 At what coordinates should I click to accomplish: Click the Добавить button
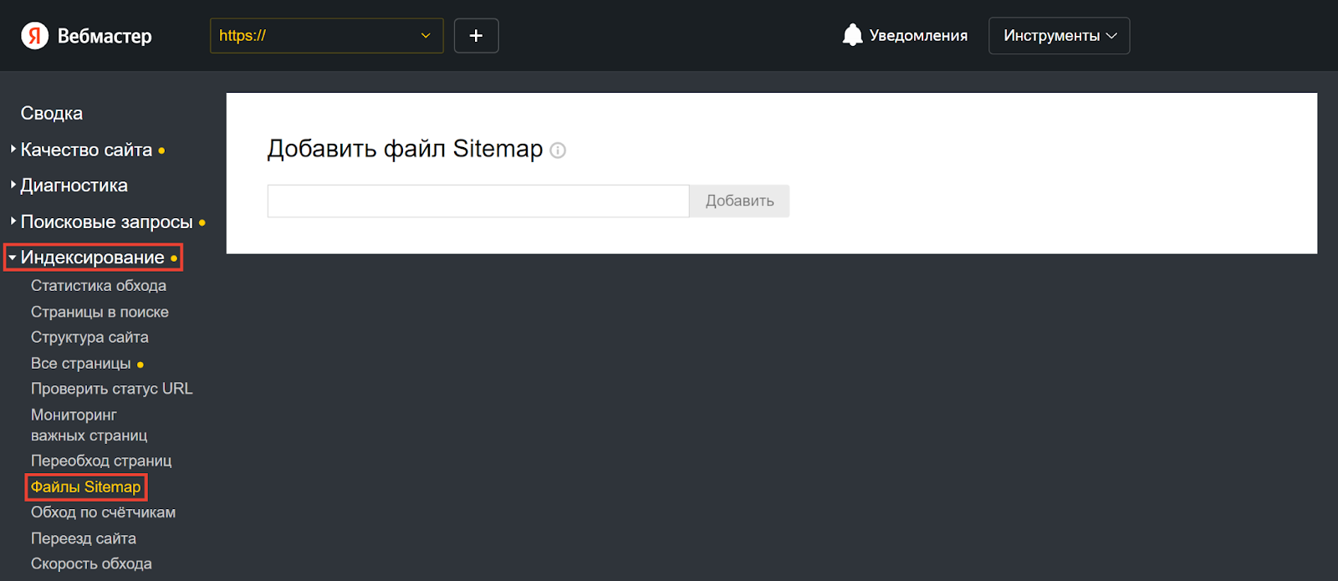point(739,201)
